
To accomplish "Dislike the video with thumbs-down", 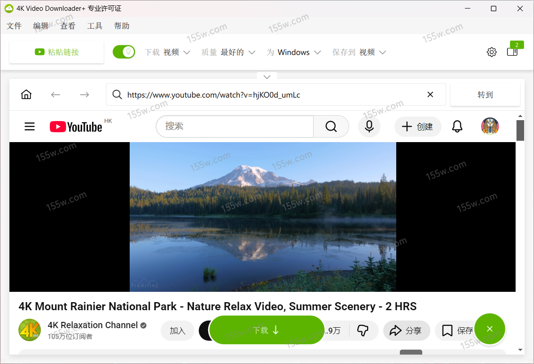I will coord(363,331).
